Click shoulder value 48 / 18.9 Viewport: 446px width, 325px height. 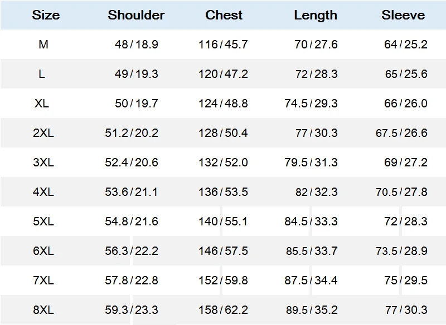tap(136, 45)
